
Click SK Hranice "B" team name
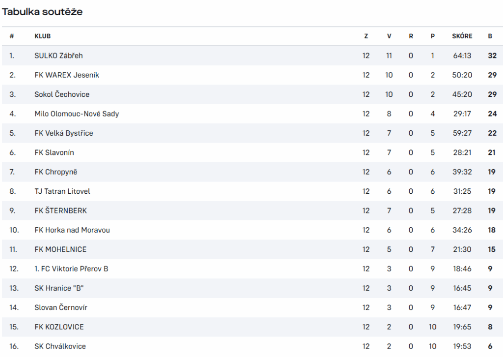click(x=59, y=288)
